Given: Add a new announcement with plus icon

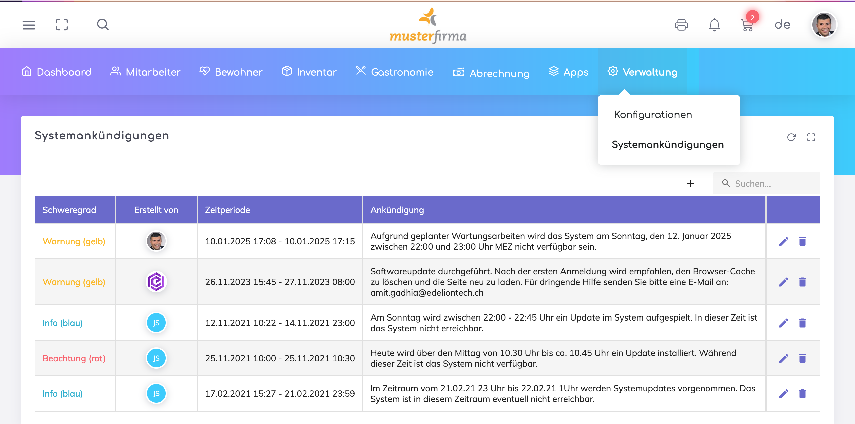Looking at the screenshot, I should tap(691, 183).
